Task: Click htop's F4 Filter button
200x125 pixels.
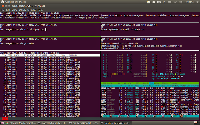Action: pos(131,116)
